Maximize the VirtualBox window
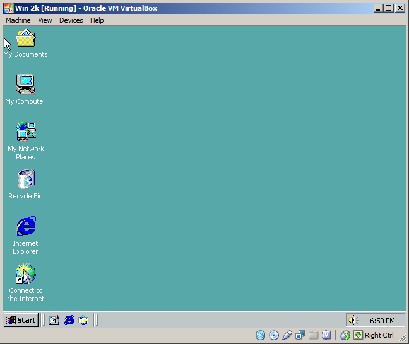This screenshot has height=344, width=409. pos(389,8)
